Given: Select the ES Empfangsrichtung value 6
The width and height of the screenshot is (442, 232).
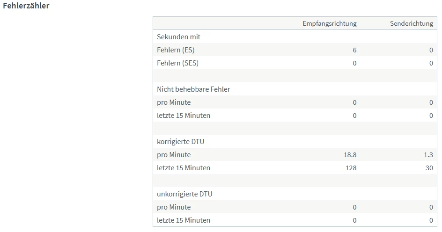Looking at the screenshot, I should pyautogui.click(x=354, y=50).
